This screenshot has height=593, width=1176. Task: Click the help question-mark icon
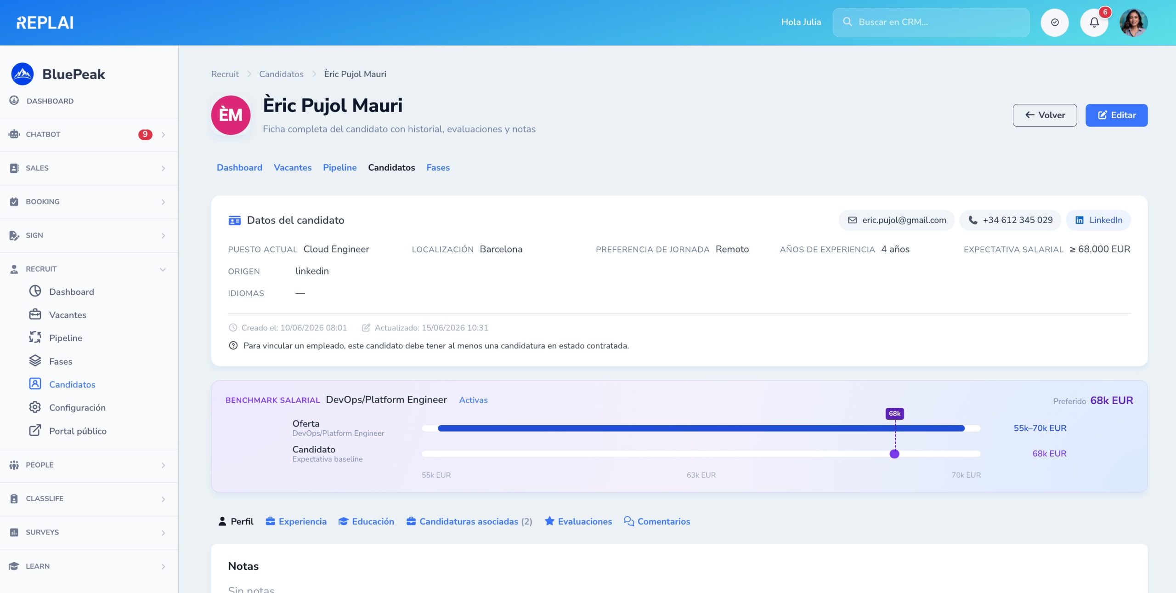[x=233, y=346]
